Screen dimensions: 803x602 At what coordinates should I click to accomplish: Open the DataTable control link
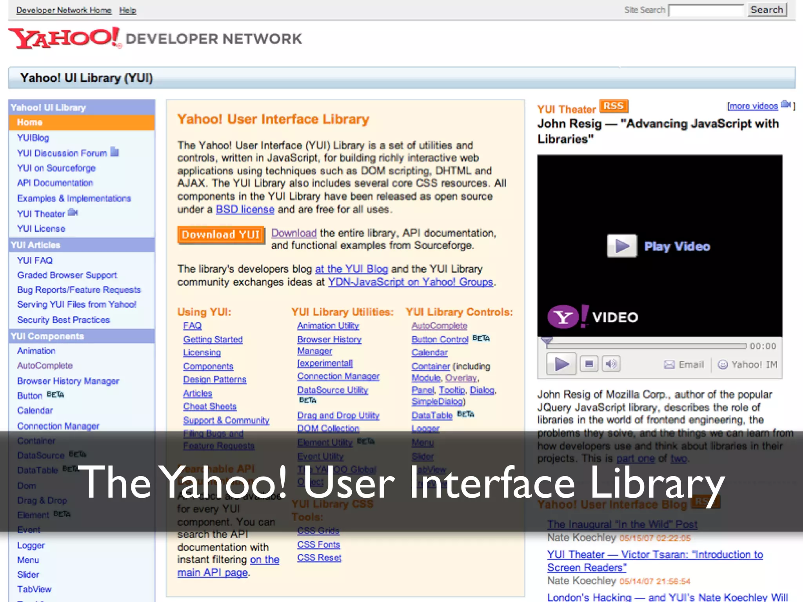[x=432, y=415]
